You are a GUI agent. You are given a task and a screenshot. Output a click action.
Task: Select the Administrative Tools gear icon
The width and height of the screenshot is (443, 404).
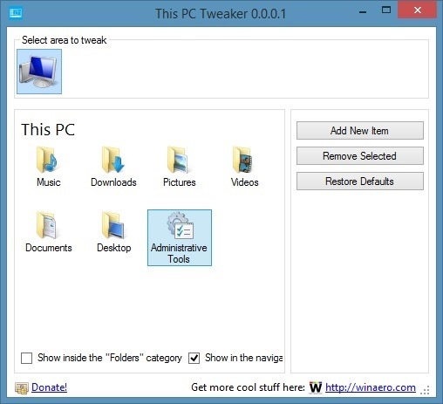tap(180, 225)
